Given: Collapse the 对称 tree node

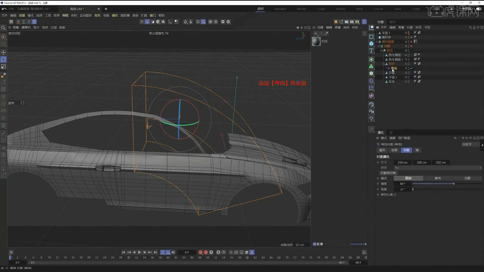Looking at the screenshot, I should [x=379, y=46].
